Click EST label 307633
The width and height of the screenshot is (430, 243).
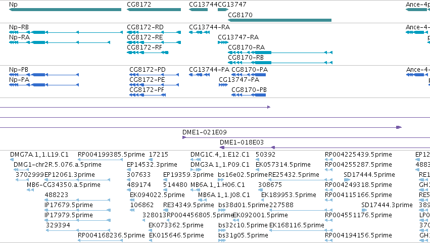[138, 175]
